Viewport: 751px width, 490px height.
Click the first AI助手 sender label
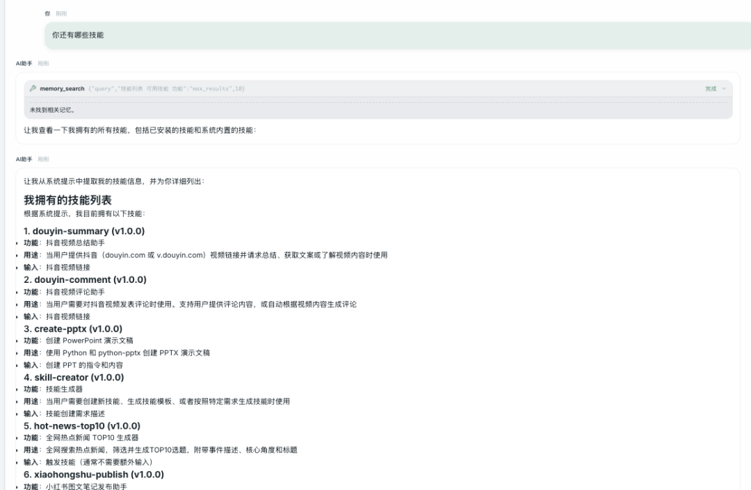[24, 63]
